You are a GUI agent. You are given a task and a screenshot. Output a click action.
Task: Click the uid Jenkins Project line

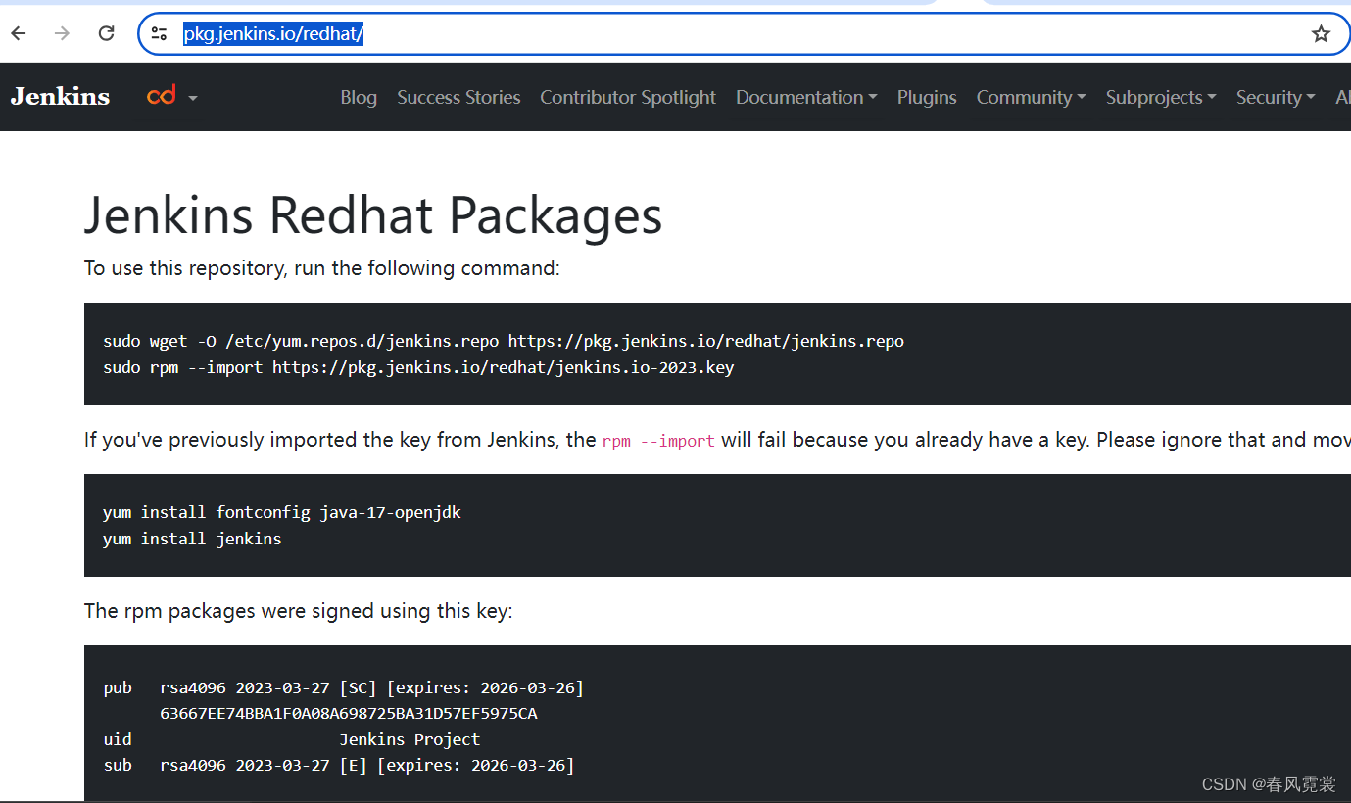click(x=292, y=739)
